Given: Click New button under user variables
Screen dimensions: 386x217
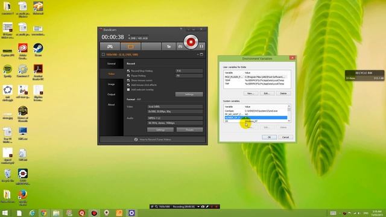Looking at the screenshot, I should (251, 93).
